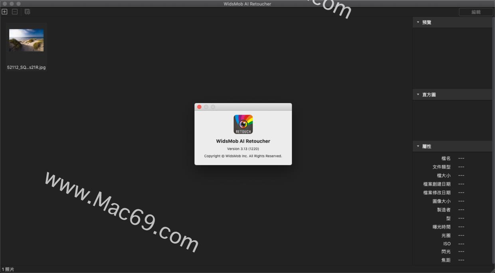
Task: Click the ISO property label
Action: [x=447, y=244]
